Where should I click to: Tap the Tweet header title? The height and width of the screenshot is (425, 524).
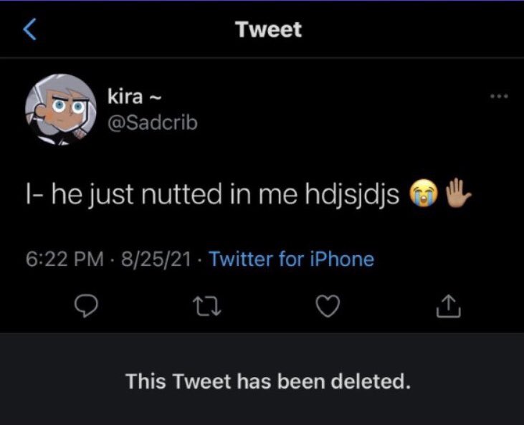[268, 29]
